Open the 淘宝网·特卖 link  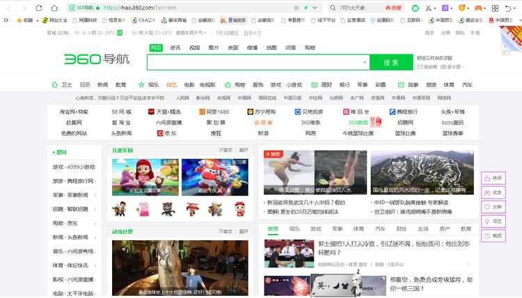click(x=74, y=112)
